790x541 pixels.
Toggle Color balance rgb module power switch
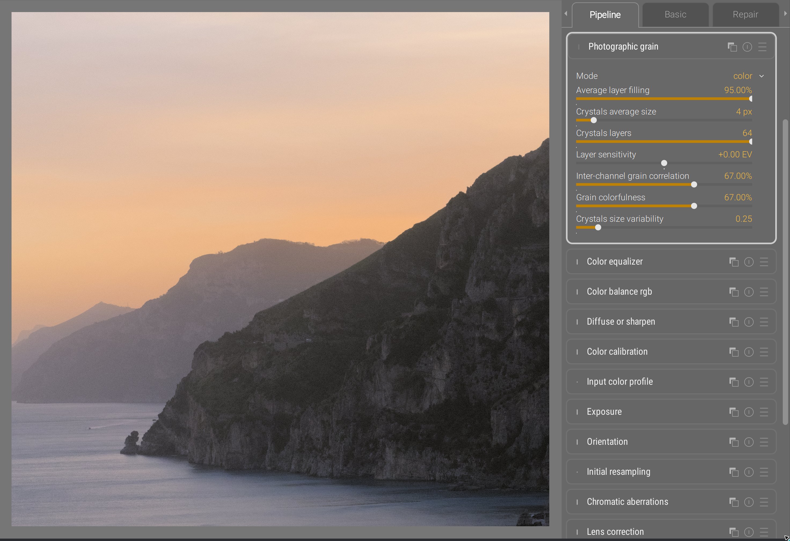click(577, 292)
